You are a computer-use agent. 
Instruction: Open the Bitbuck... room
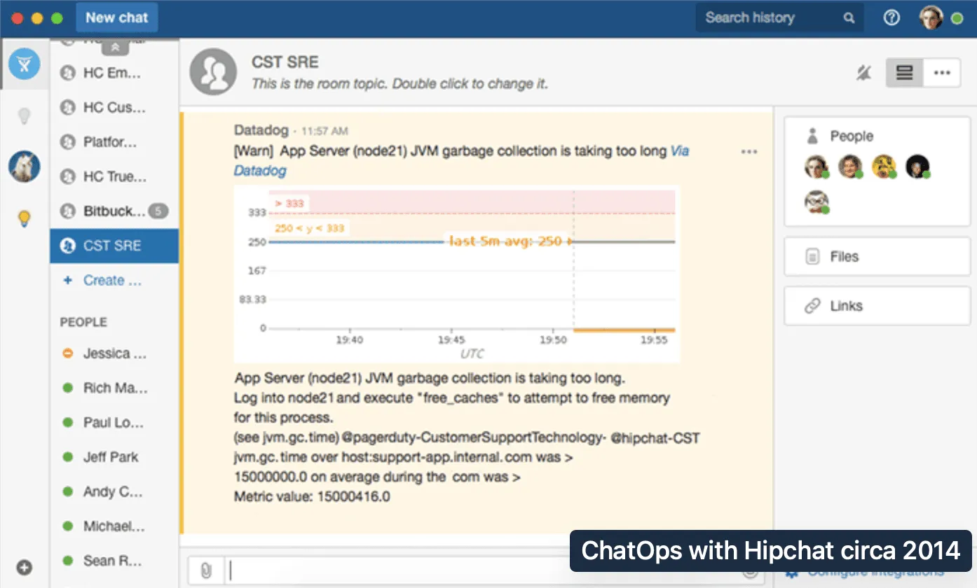(114, 211)
